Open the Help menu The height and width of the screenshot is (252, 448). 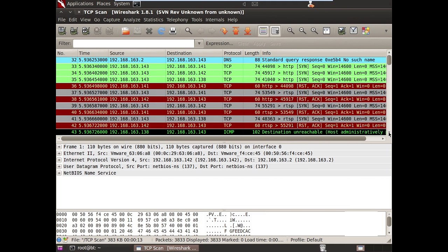point(232,20)
